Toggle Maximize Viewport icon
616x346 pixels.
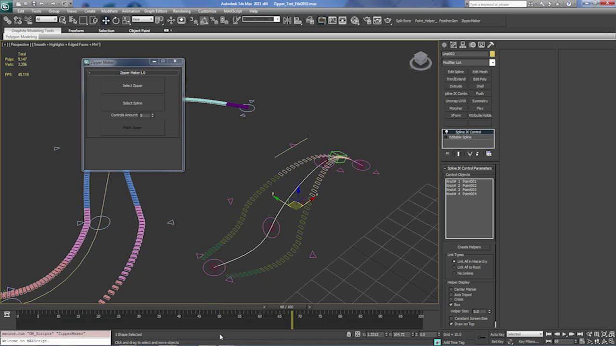[x=612, y=341]
